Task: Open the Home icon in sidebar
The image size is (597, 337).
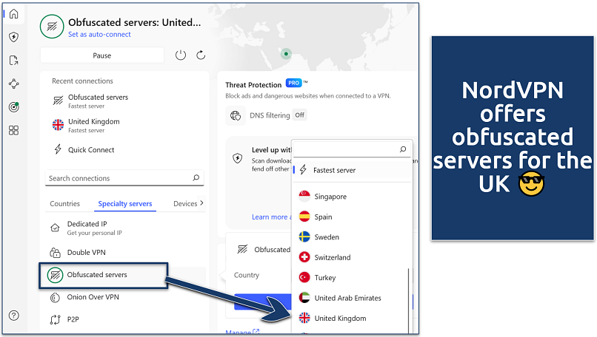Action: (x=13, y=13)
